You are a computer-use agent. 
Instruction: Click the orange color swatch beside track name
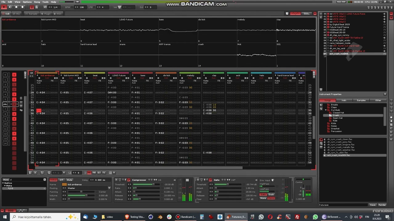64,184
